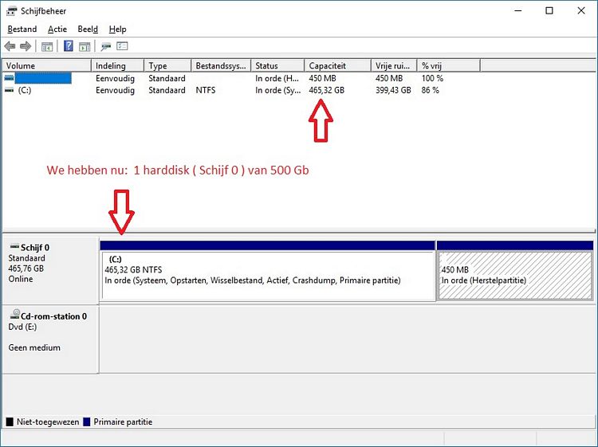Click the 450 MB capacity cell in top row
Screen dimensions: 598x447
click(322, 78)
